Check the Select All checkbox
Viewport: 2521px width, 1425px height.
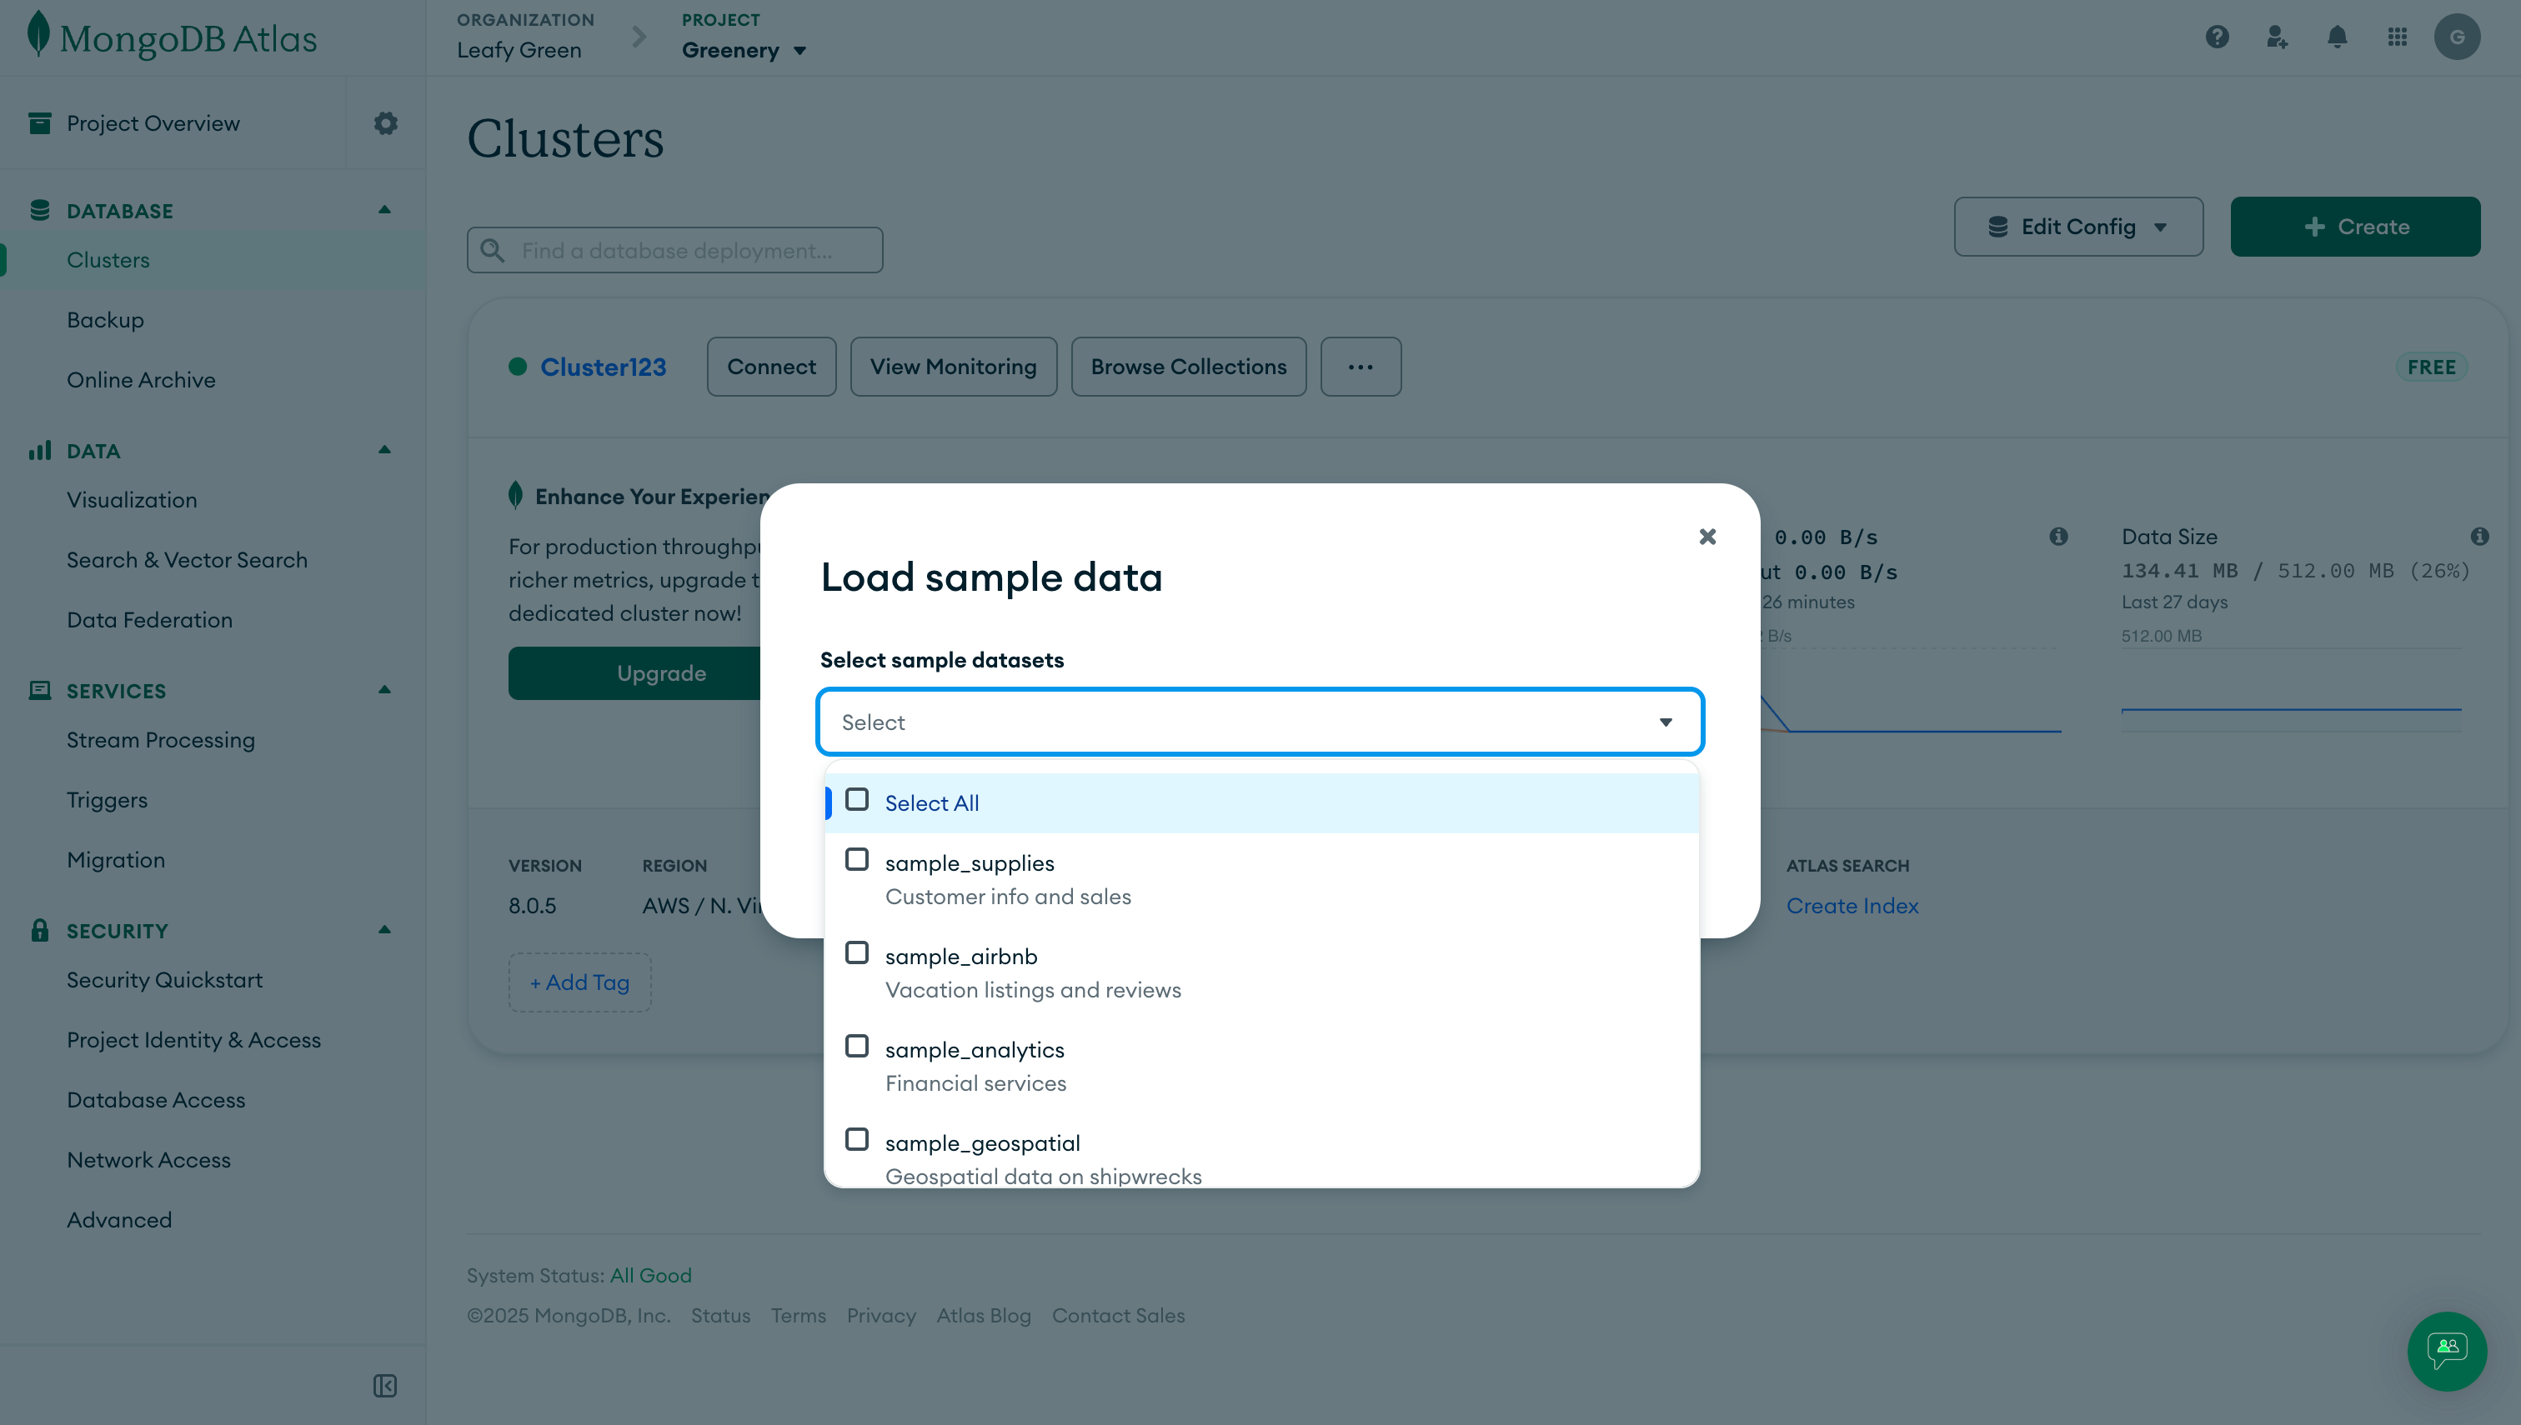(857, 800)
